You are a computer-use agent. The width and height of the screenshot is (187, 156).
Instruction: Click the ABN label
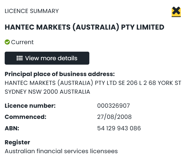pos(12,128)
